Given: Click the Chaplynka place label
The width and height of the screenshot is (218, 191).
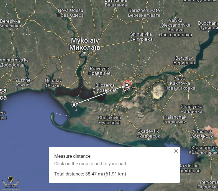Looking at the screenshot, I should [x=191, y=109].
